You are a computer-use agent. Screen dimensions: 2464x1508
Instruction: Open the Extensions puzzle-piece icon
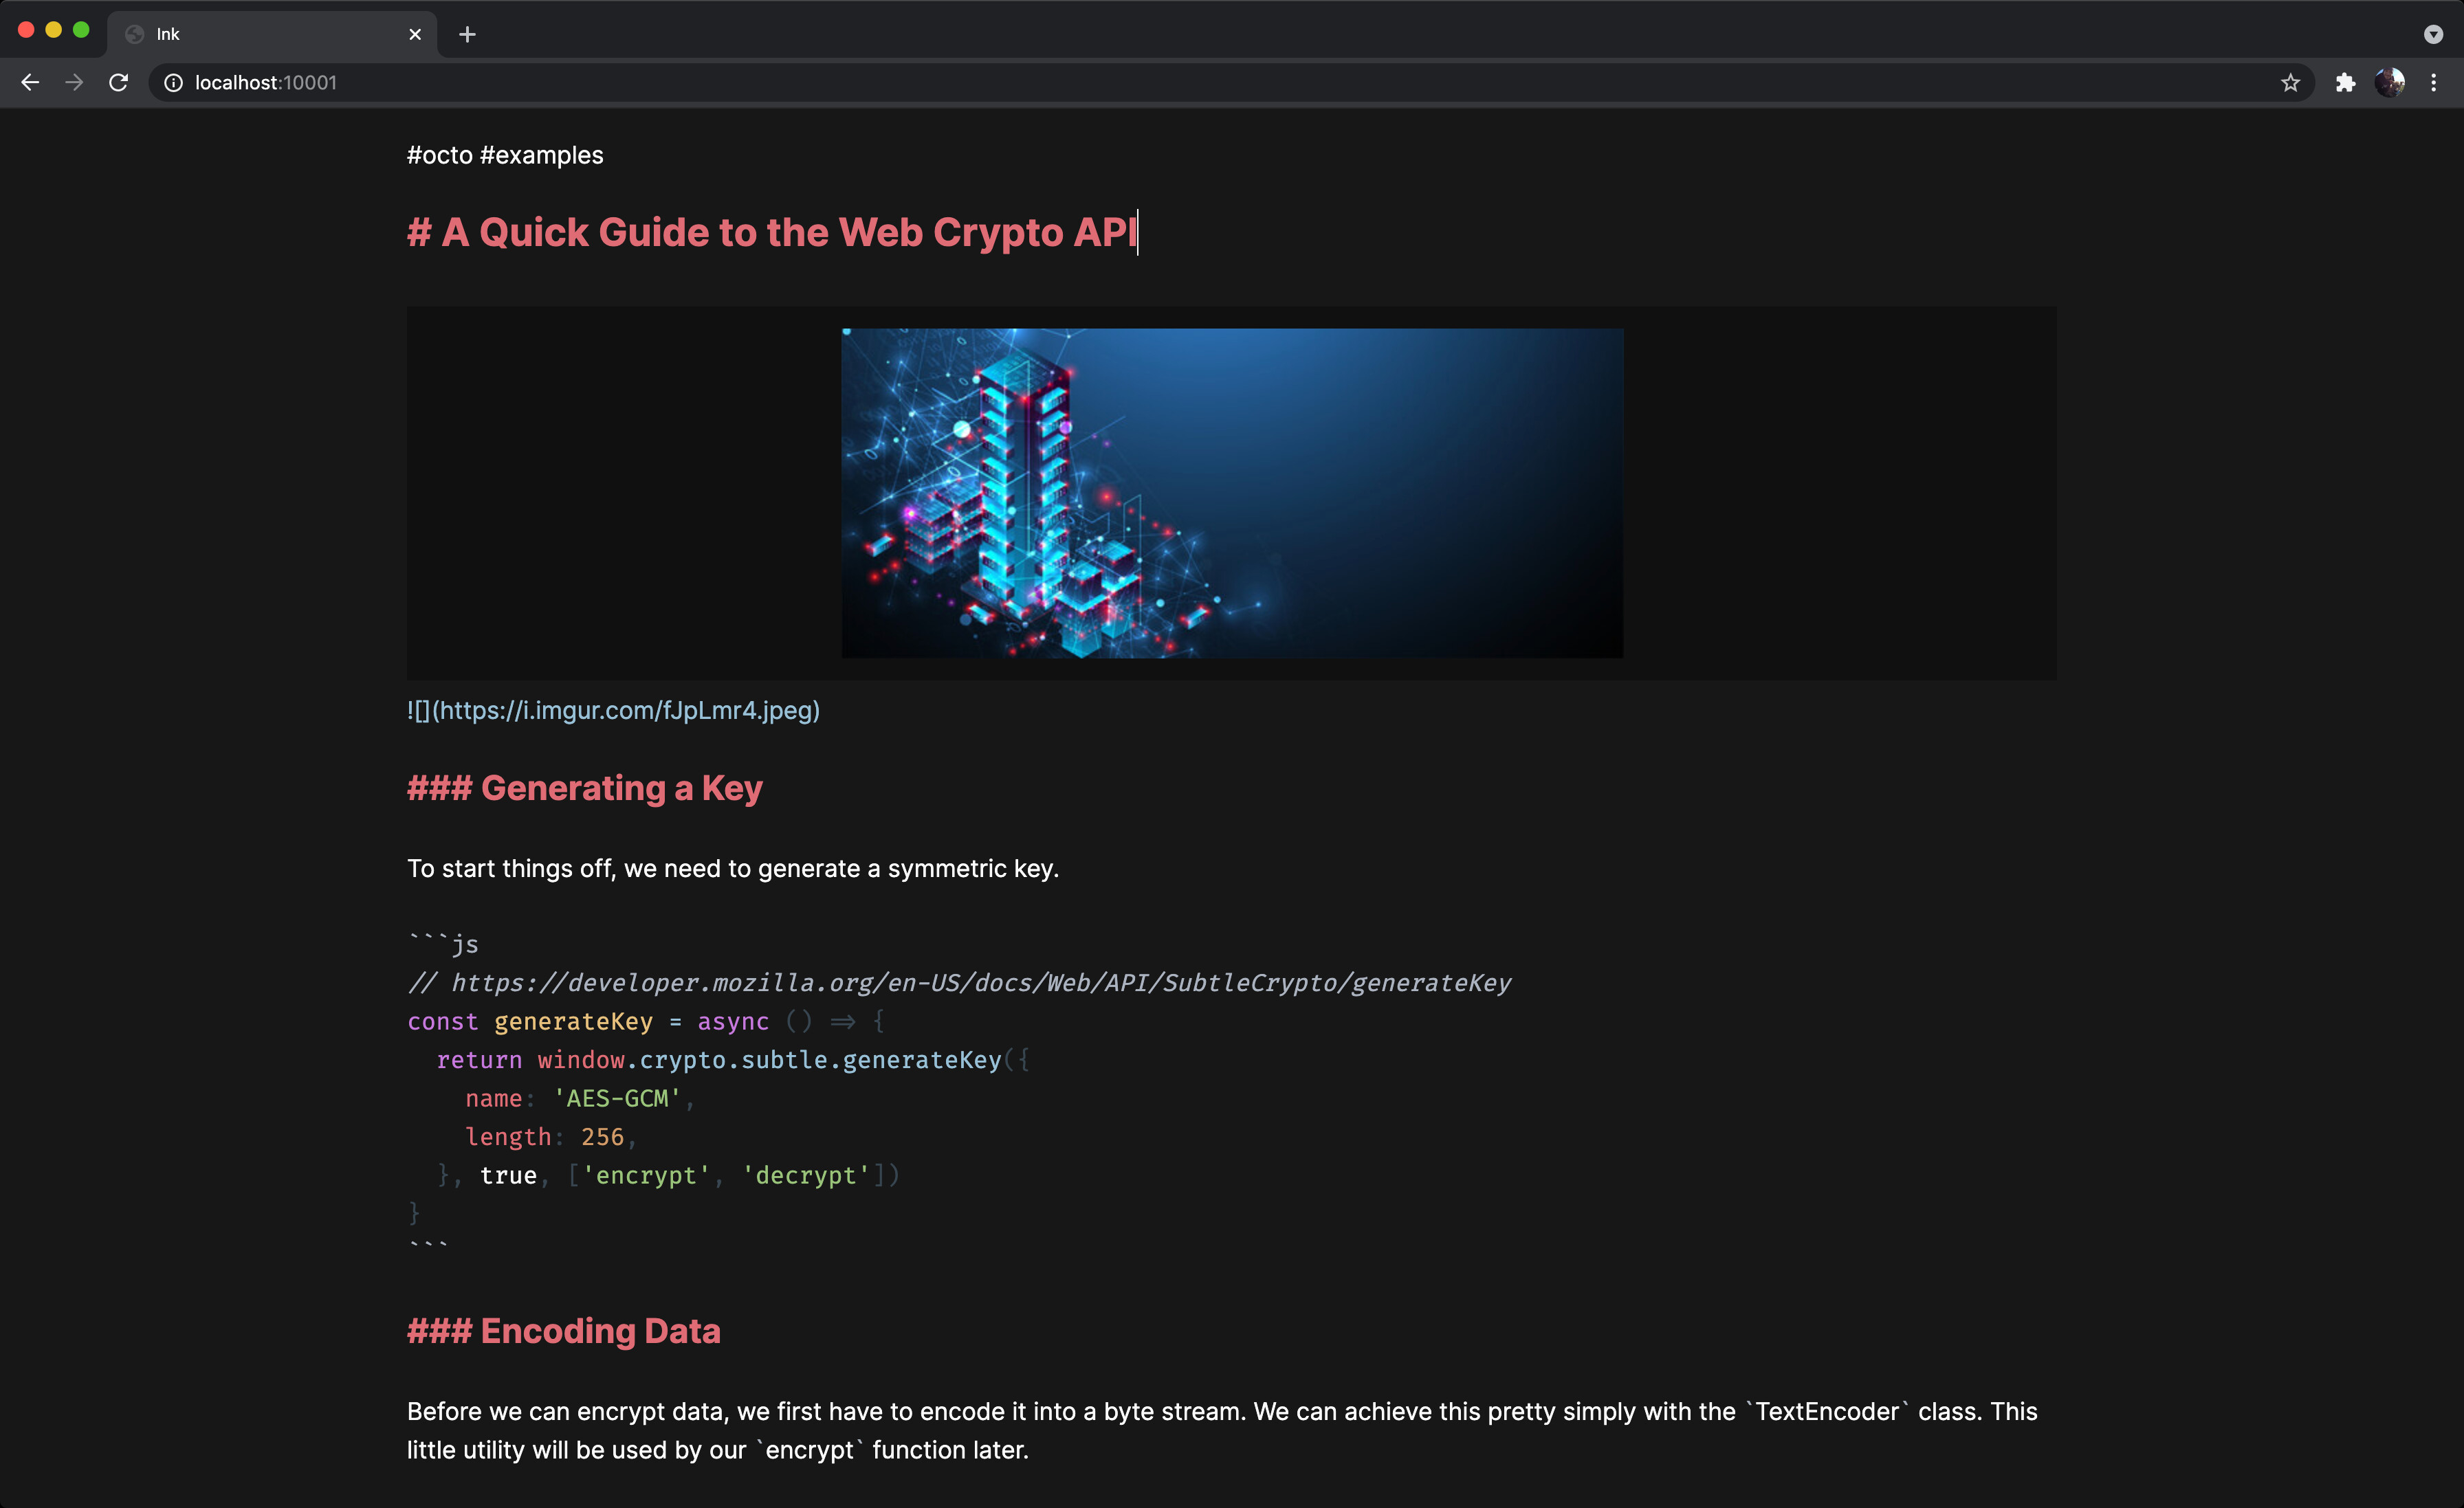(2344, 82)
